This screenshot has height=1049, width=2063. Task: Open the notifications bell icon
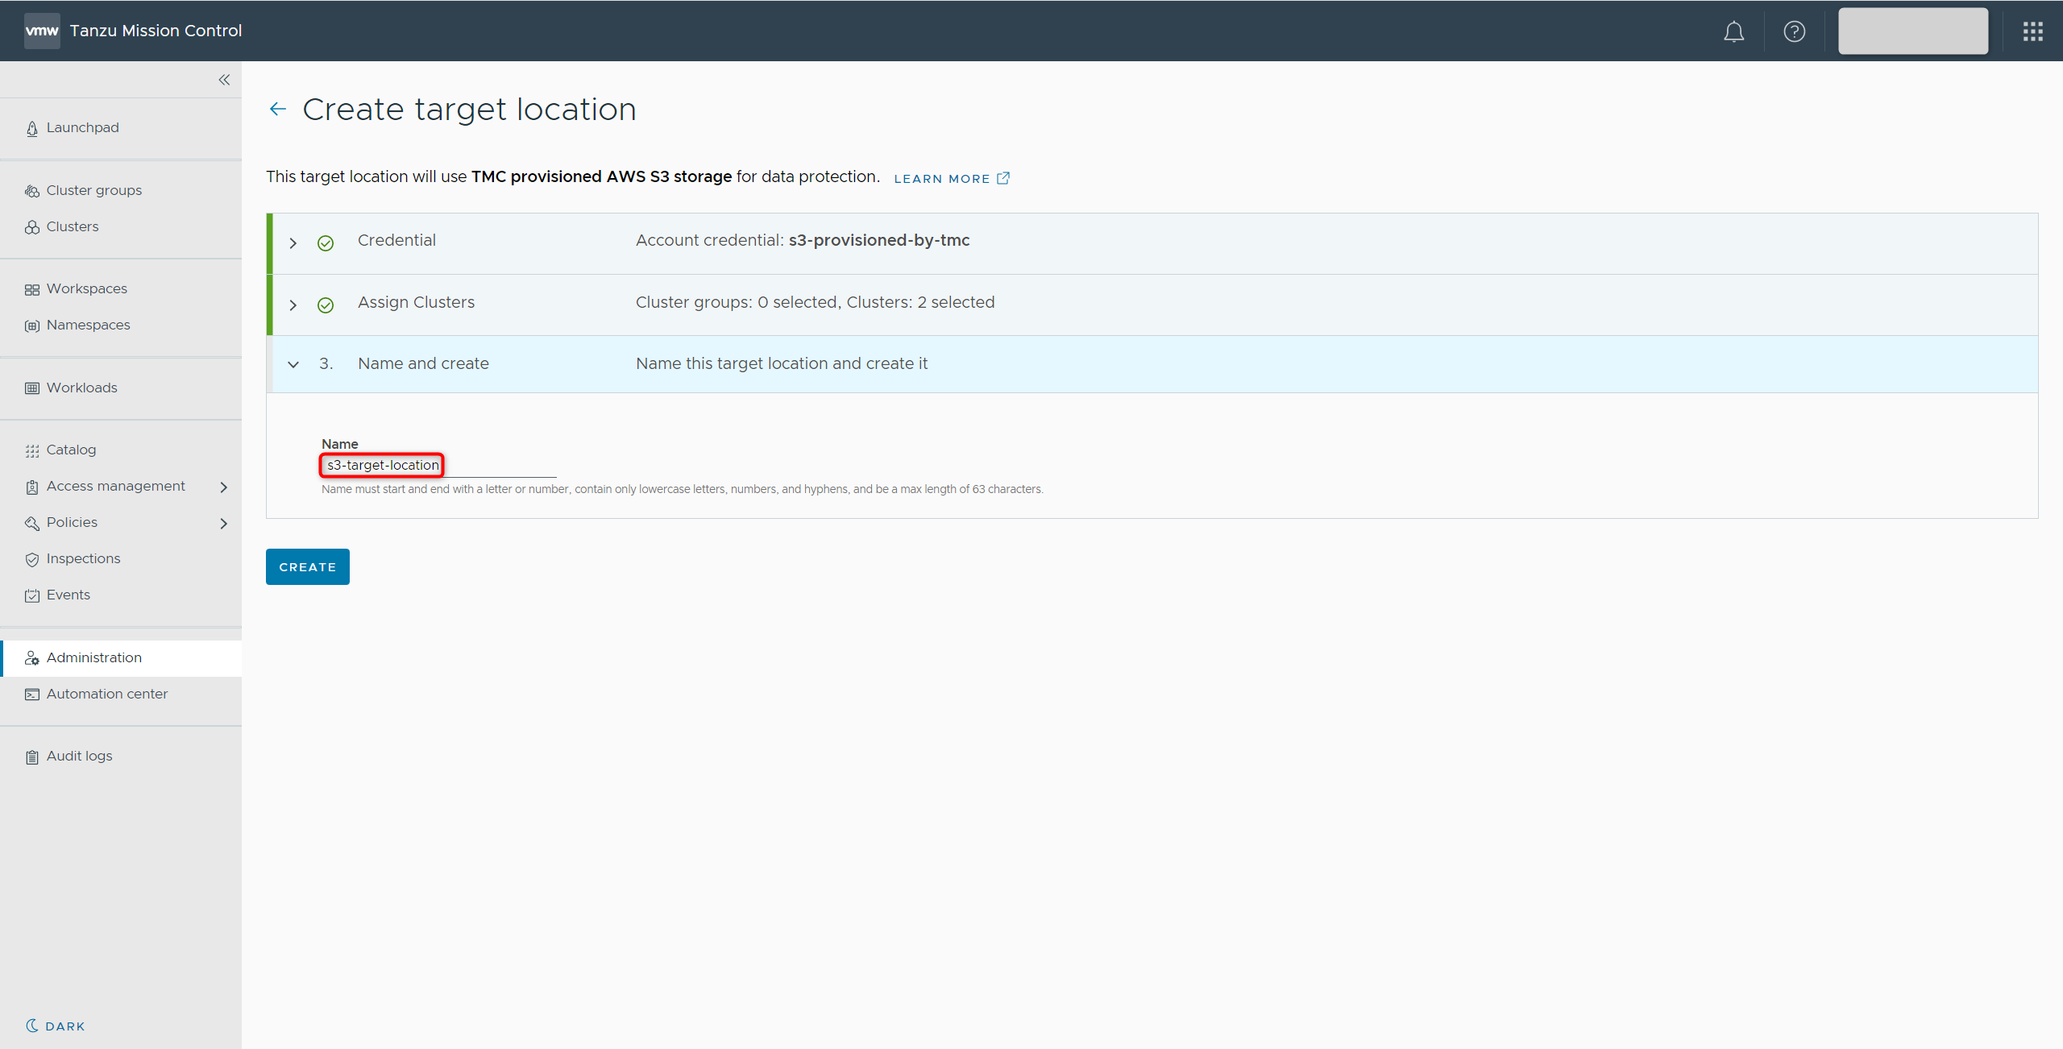click(1733, 31)
